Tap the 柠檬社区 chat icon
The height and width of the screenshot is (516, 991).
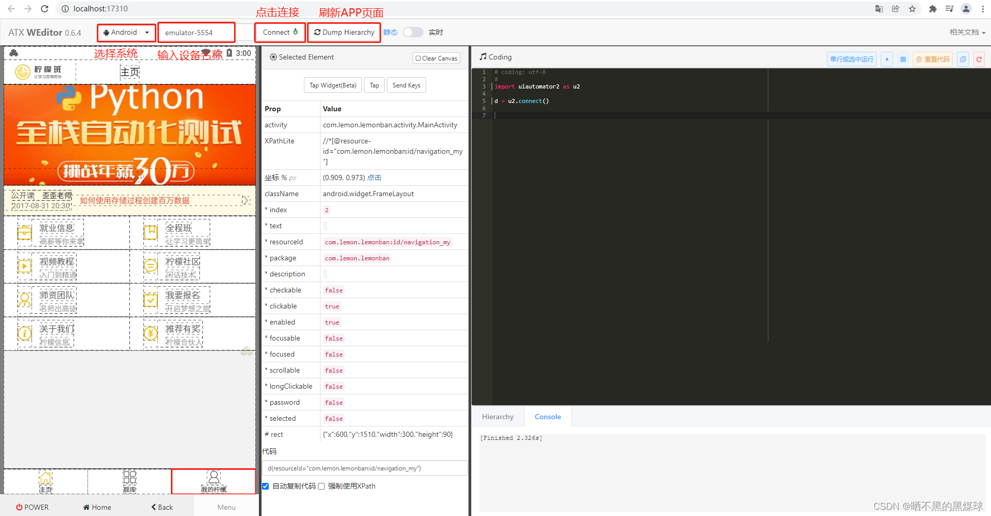click(x=151, y=266)
